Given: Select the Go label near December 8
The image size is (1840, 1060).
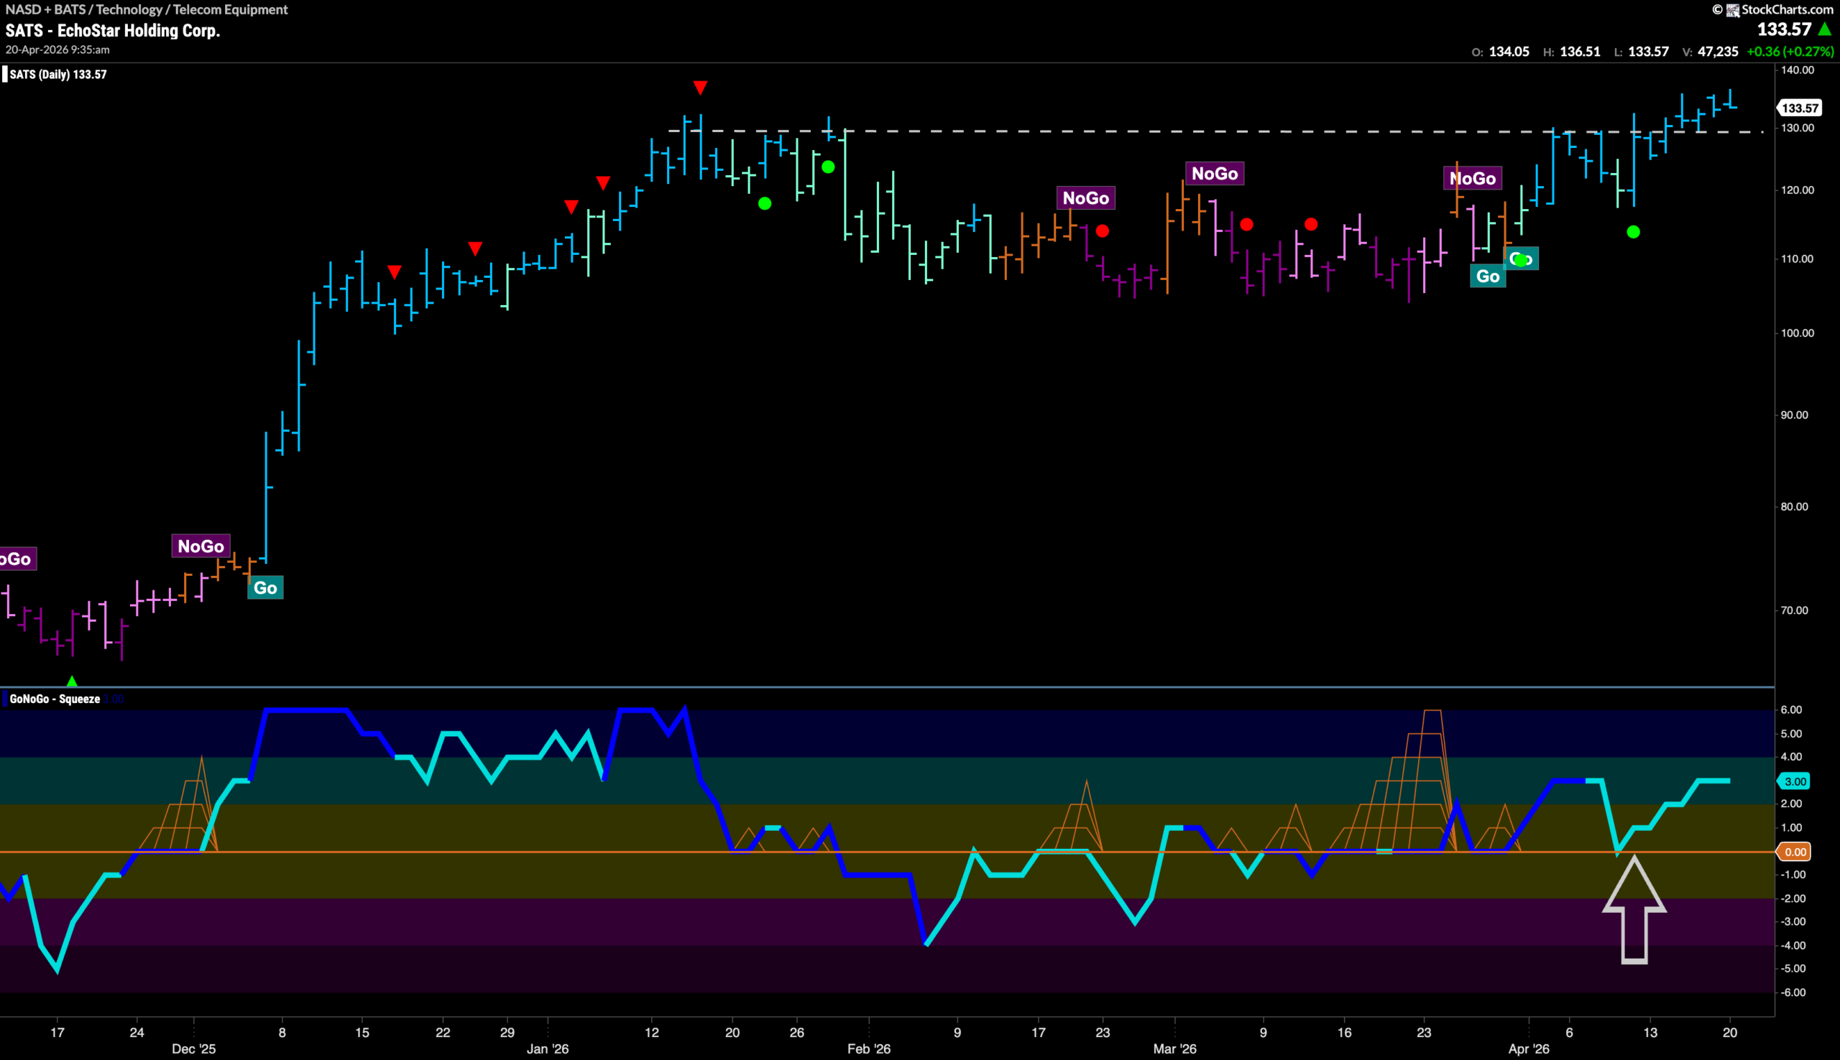Looking at the screenshot, I should click(x=265, y=587).
